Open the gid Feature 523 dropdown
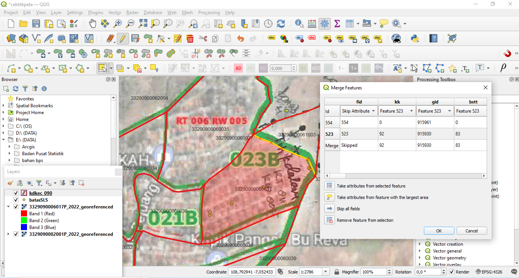The image size is (519, 278). click(x=435, y=111)
